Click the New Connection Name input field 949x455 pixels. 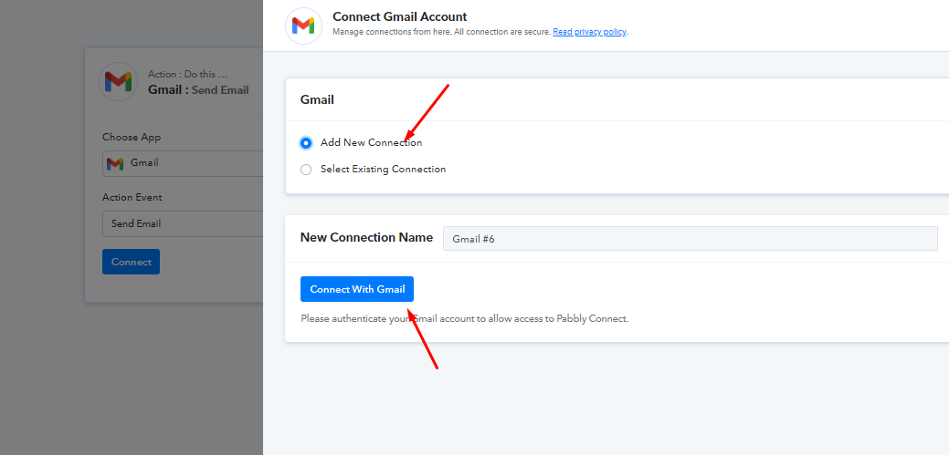690,239
